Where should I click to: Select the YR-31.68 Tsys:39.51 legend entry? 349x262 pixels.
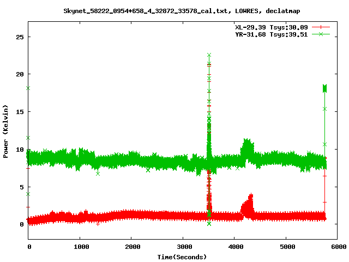(272, 34)
